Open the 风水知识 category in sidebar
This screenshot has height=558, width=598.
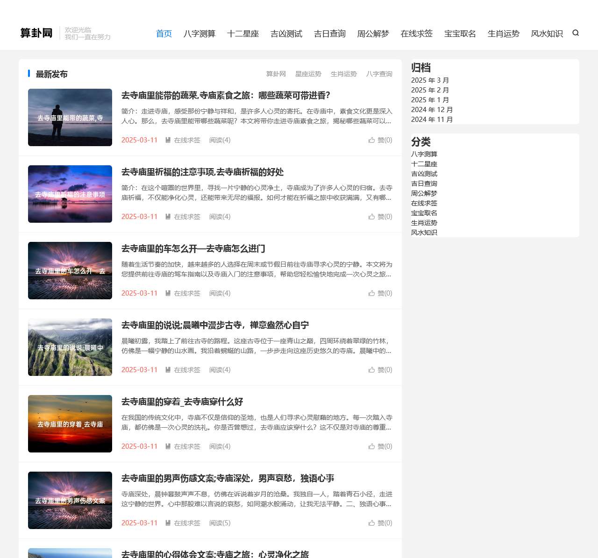tap(424, 232)
